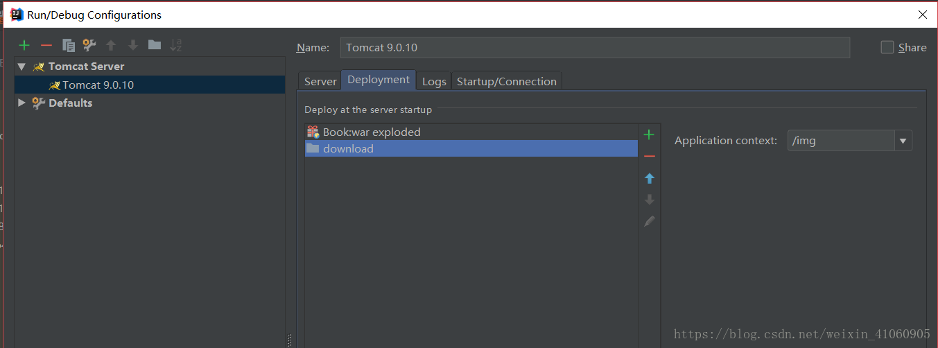The image size is (938, 348).
Task: Add deployment artifact with green plus
Action: 649,134
